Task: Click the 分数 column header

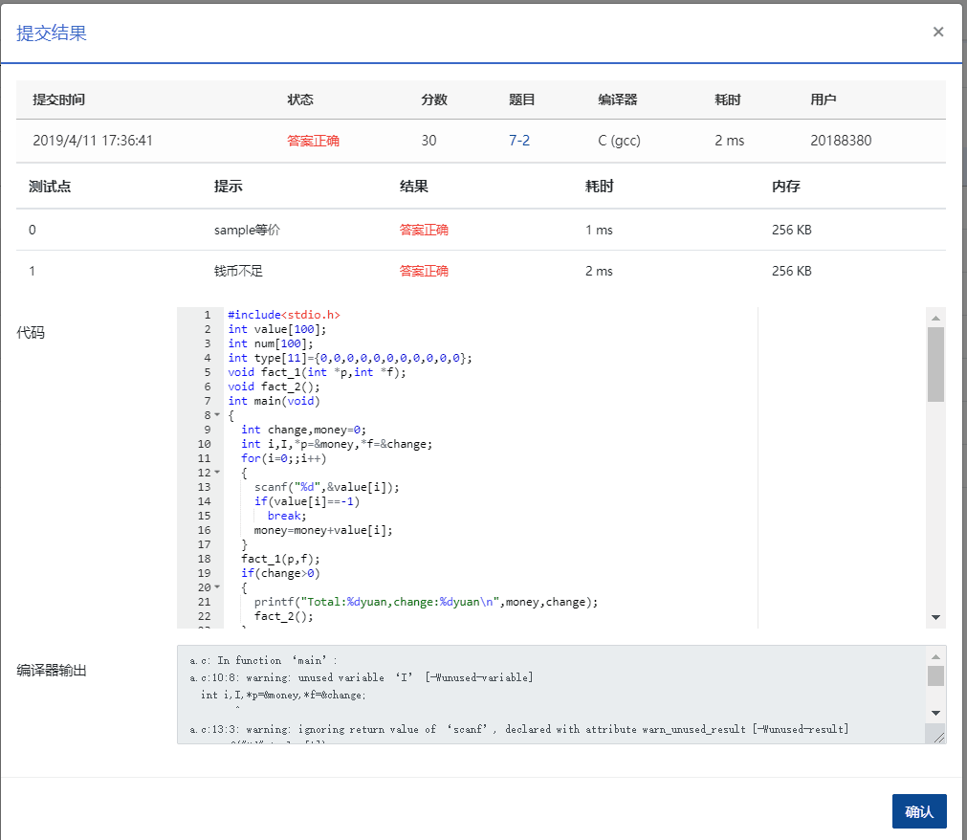Action: 434,99
